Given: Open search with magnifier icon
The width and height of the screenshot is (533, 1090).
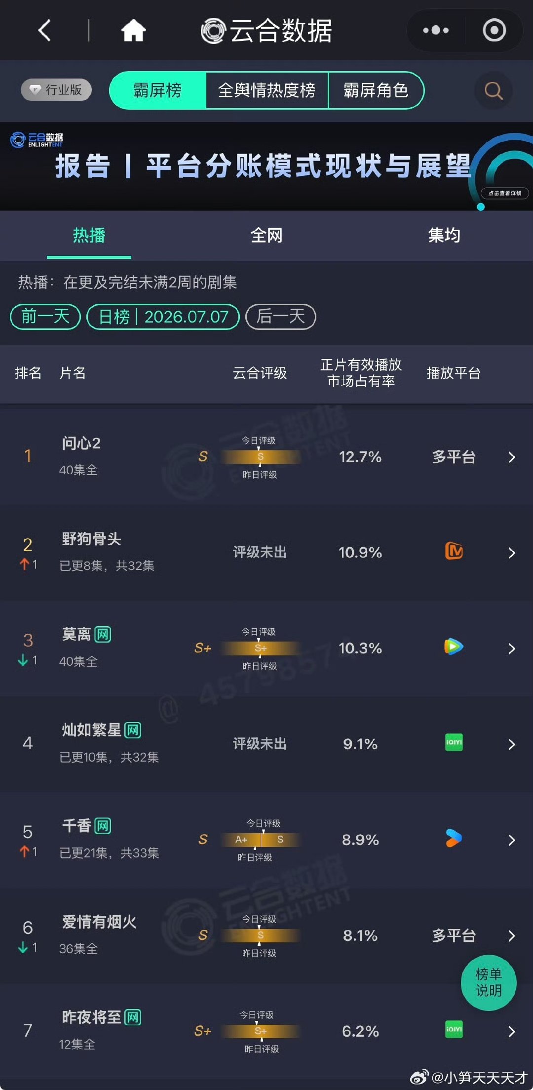Looking at the screenshot, I should click(x=493, y=90).
